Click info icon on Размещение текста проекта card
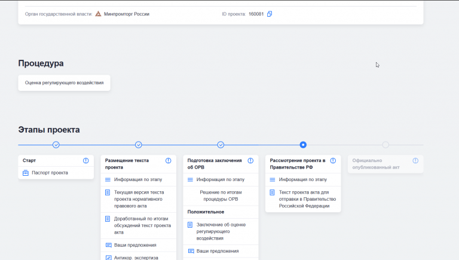Viewport: 459px width, 260px height. coord(169,160)
